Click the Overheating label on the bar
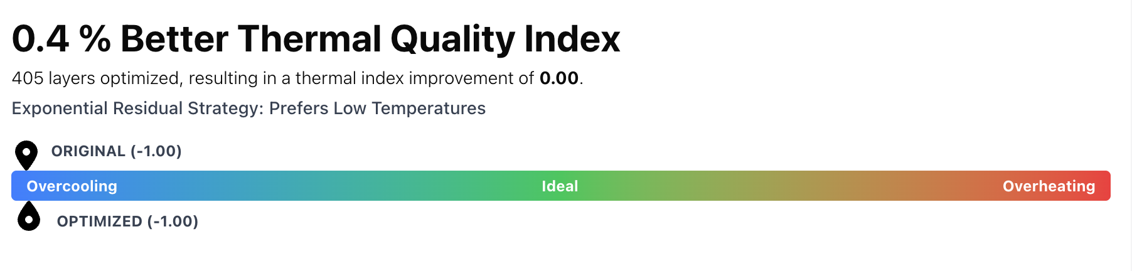The width and height of the screenshot is (1132, 271). click(x=1049, y=186)
